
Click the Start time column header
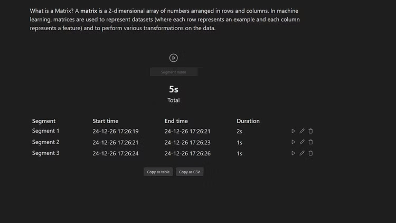pos(106,121)
